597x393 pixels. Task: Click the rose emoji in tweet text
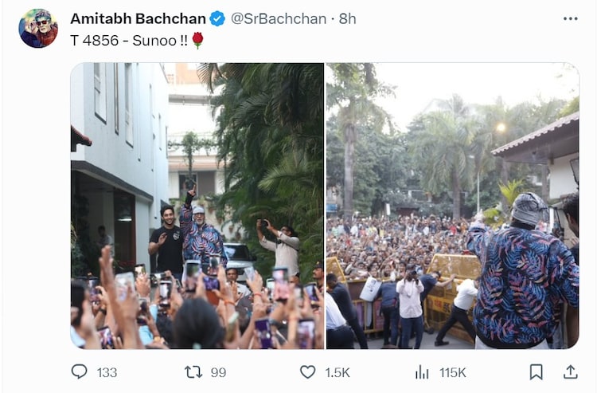tap(197, 41)
